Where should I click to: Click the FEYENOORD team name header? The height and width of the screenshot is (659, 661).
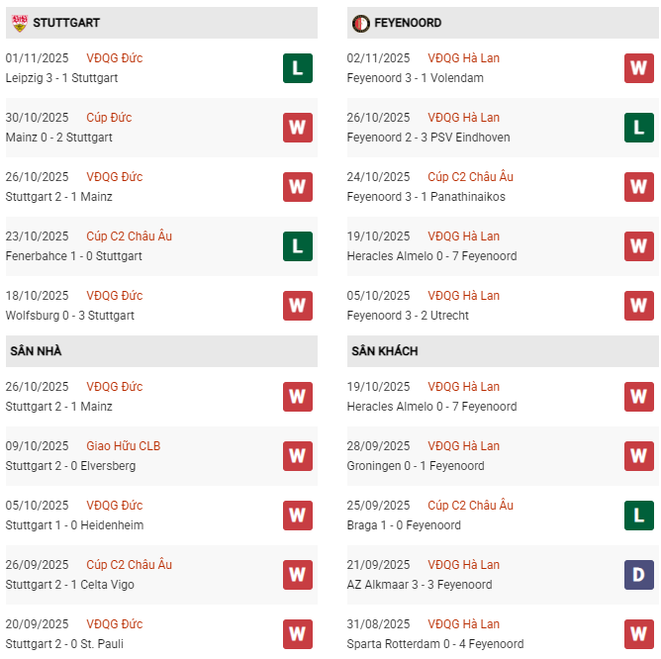point(408,23)
